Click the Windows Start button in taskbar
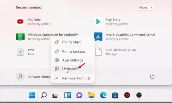This screenshot has width=172, height=103. (x=32, y=95)
